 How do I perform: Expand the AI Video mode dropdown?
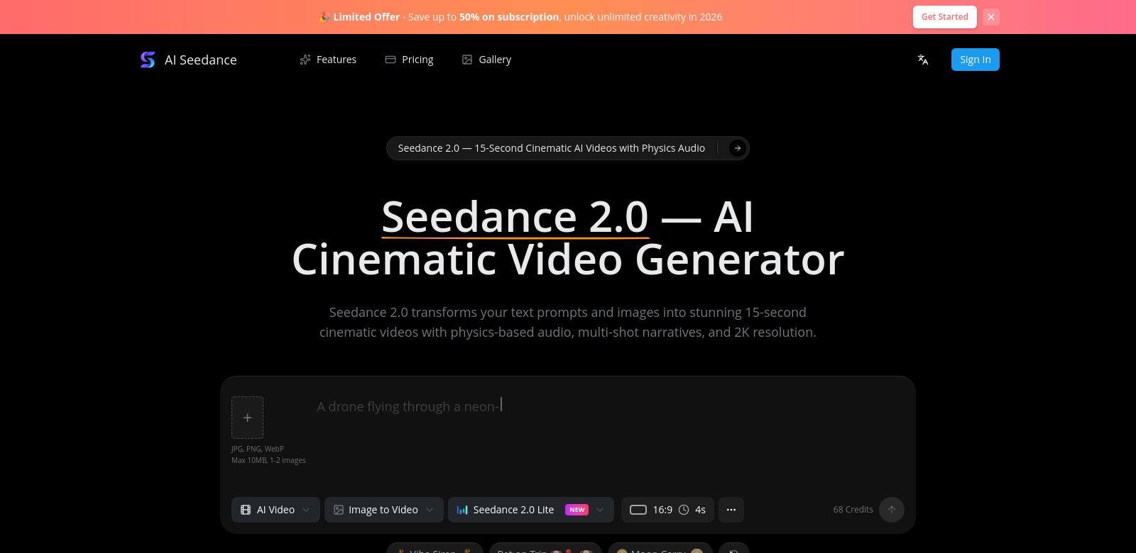click(x=275, y=510)
